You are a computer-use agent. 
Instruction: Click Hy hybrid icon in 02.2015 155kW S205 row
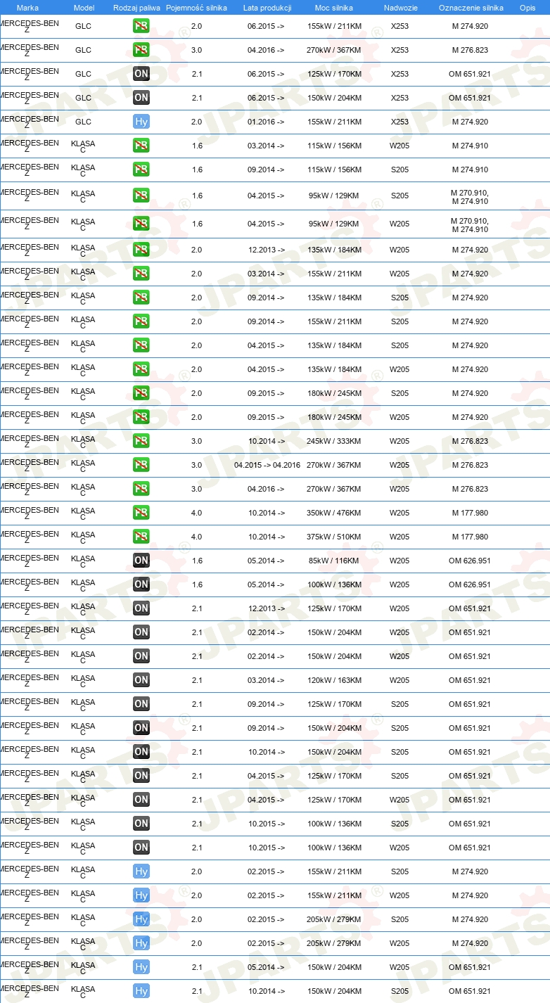click(141, 872)
